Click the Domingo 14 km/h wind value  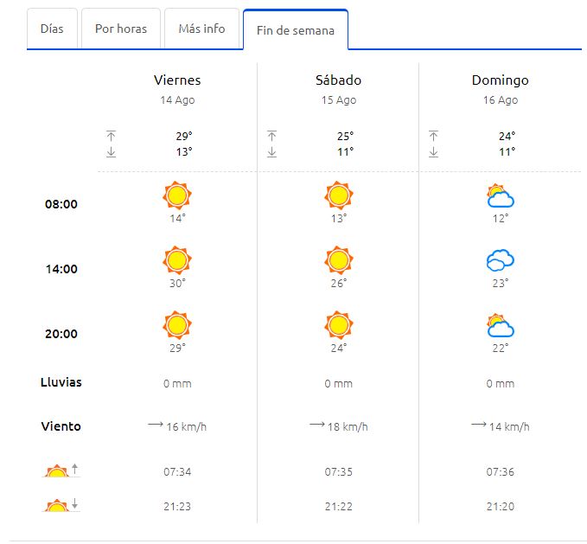(x=509, y=427)
